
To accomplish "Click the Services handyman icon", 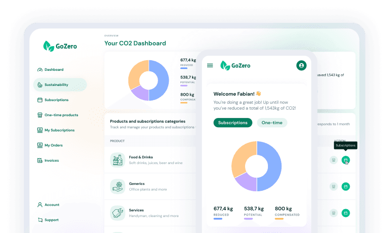I will (118, 213).
